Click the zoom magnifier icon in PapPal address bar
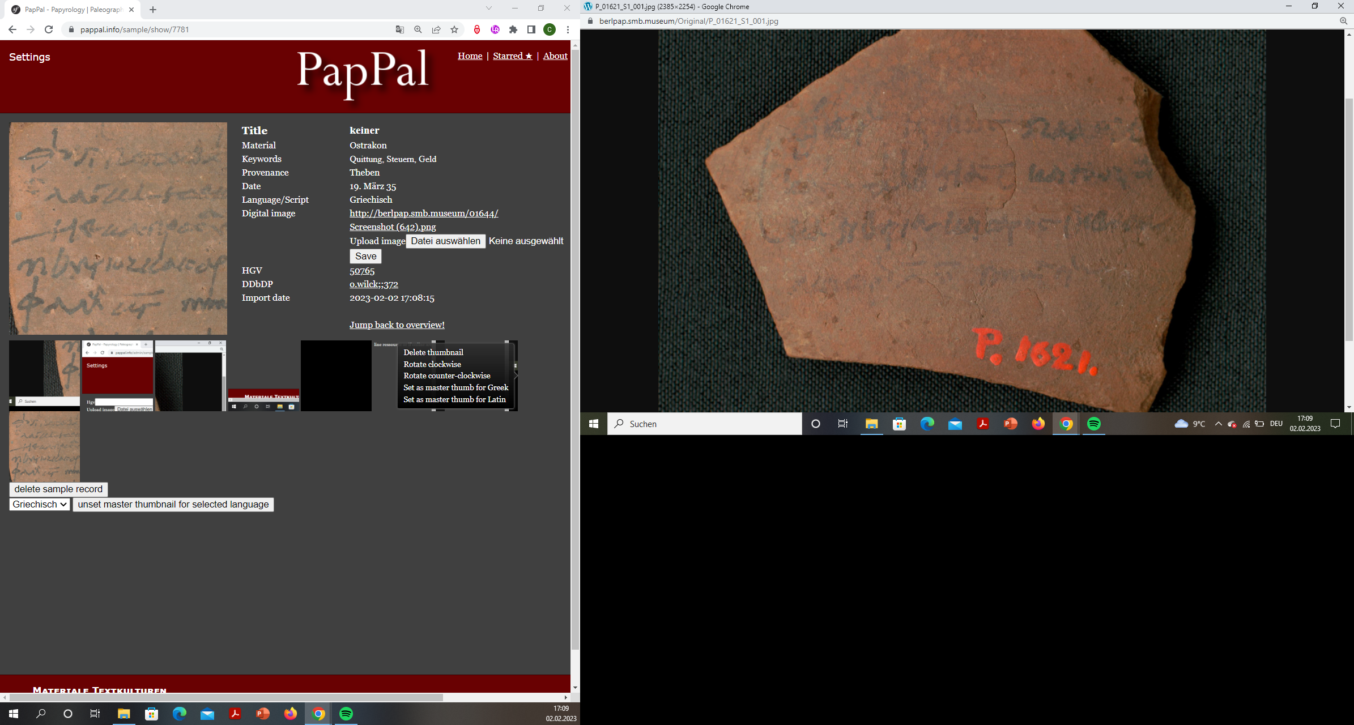This screenshot has height=725, width=1354. pyautogui.click(x=418, y=29)
